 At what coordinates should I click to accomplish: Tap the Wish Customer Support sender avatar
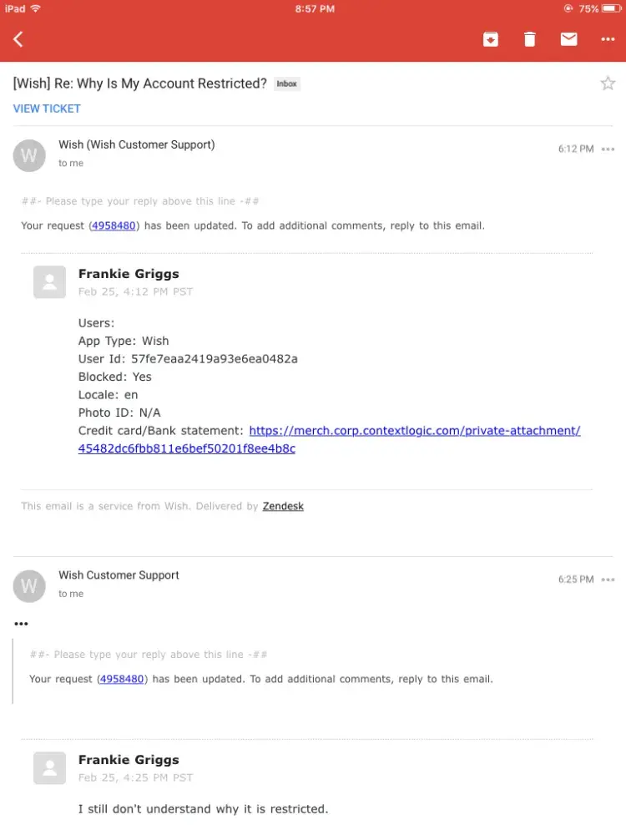pos(29,586)
